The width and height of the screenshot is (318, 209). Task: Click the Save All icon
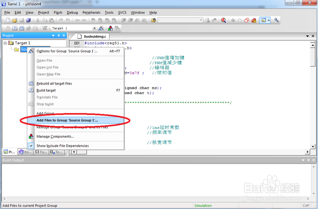point(28,20)
